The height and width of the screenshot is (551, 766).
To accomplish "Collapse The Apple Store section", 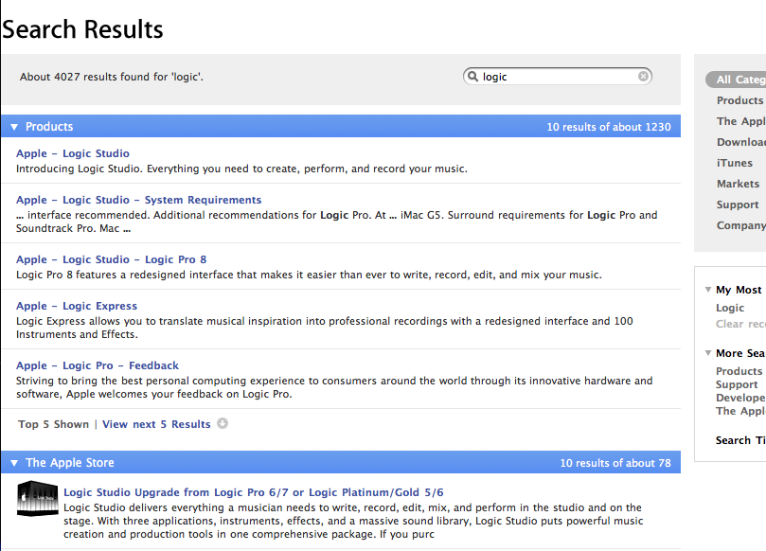I will [x=12, y=462].
